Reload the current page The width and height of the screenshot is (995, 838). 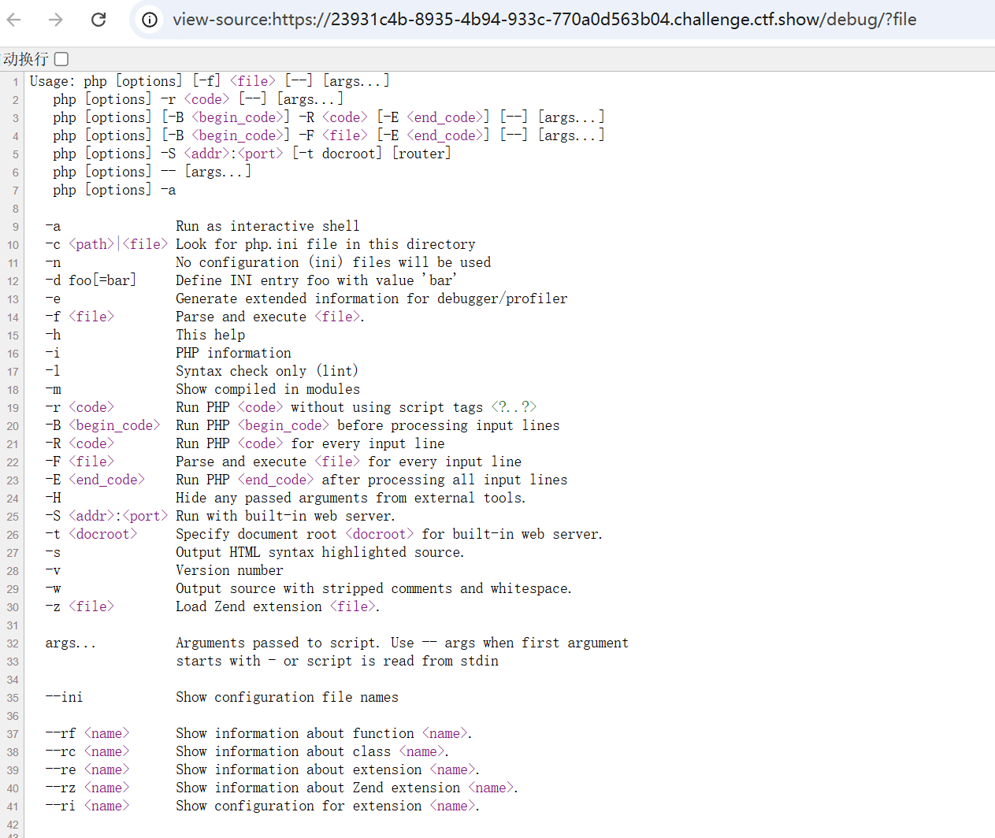98,19
